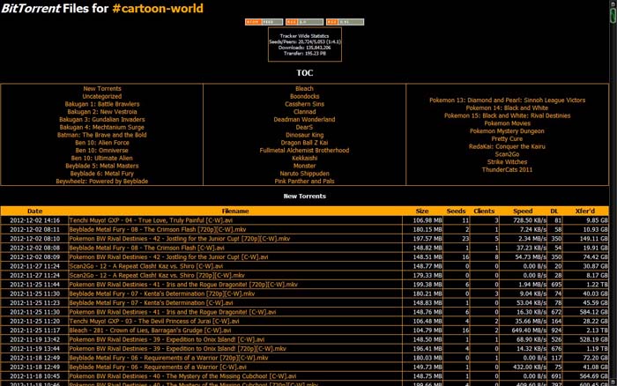617x386 pixels.
Task: Download Pokemon Rival Destinies 39 Onix Island avi
Action: [167, 339]
